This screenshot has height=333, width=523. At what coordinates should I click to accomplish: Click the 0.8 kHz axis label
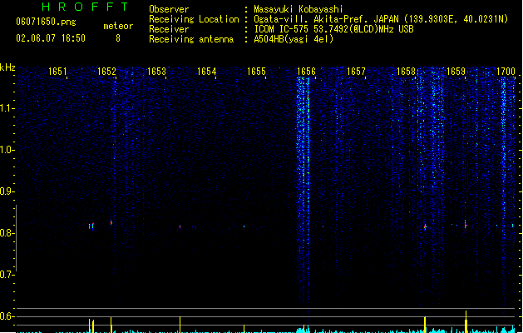[x=7, y=233]
